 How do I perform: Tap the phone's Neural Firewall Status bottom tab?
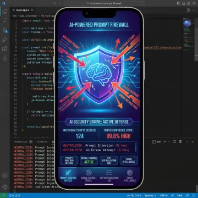tap(89, 175)
